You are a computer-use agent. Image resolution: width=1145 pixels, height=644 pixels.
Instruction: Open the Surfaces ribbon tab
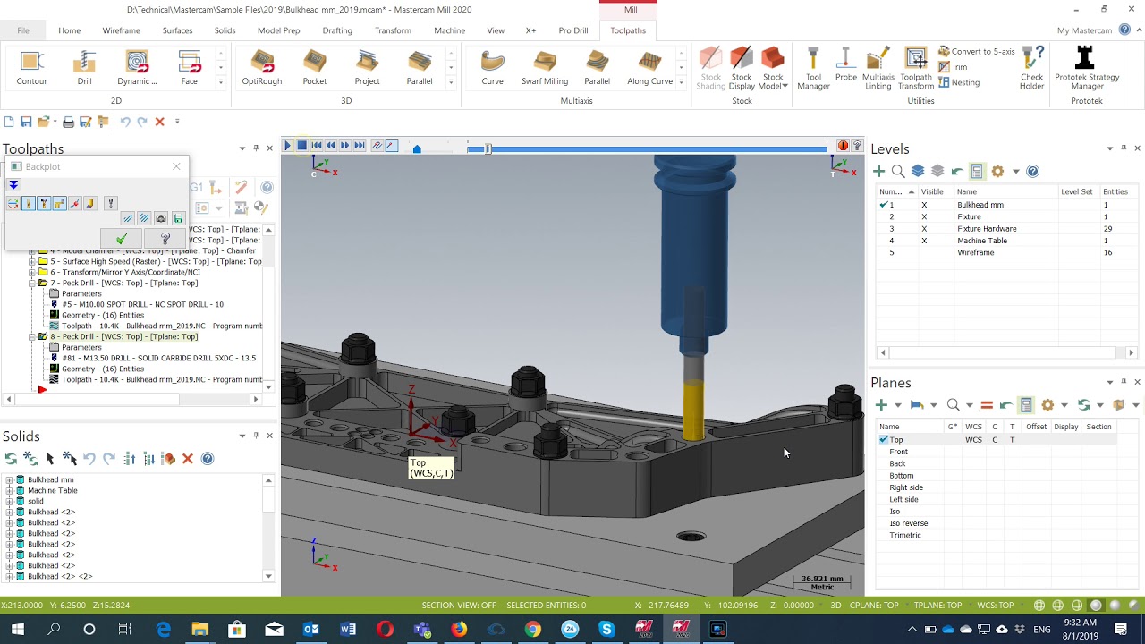(x=177, y=30)
